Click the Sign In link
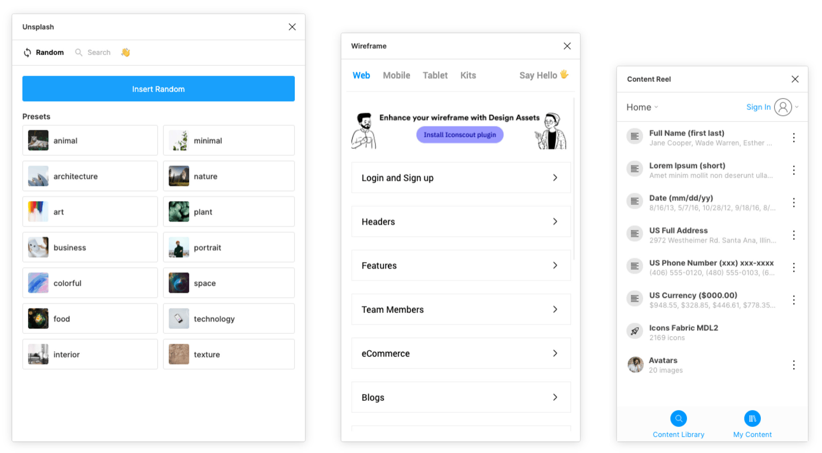 [758, 107]
